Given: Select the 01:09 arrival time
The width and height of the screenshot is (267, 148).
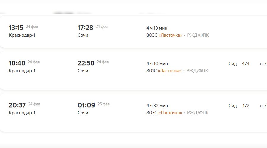Looking at the screenshot, I should pyautogui.click(x=86, y=105).
